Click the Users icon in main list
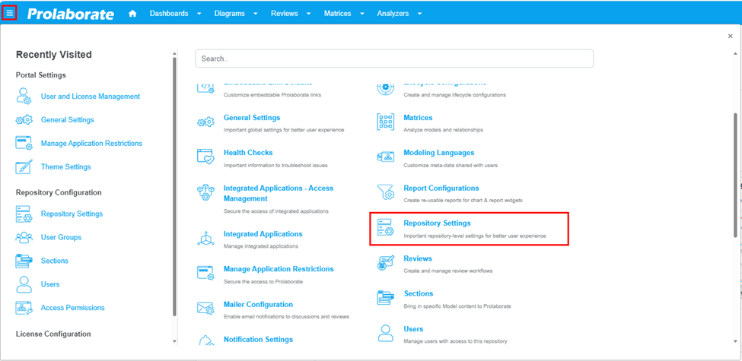742x361 pixels. pos(385,333)
